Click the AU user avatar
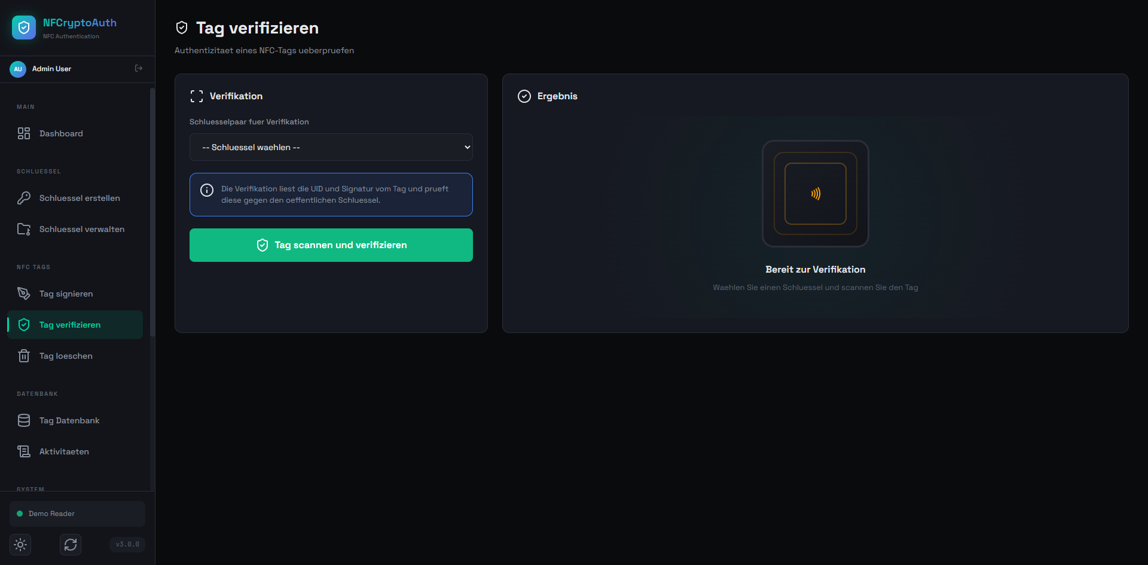1148x565 pixels. tap(18, 69)
